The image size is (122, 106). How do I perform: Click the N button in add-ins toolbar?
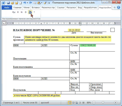click(21, 12)
